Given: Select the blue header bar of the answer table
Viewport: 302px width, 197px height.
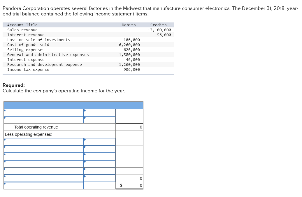Looking at the screenshot, I should 73,105.
